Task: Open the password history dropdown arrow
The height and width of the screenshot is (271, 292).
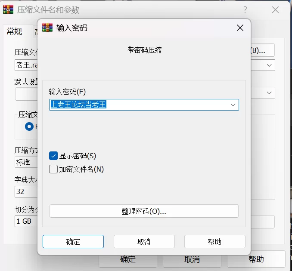Action: 233,105
